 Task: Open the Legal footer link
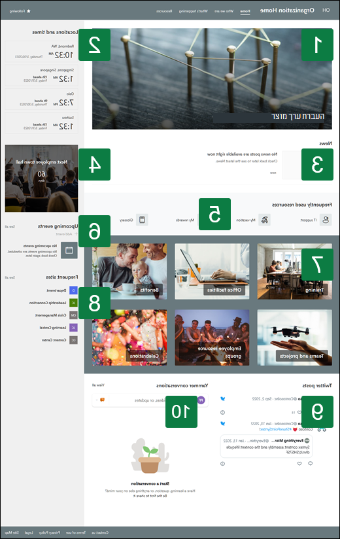pos(29,532)
